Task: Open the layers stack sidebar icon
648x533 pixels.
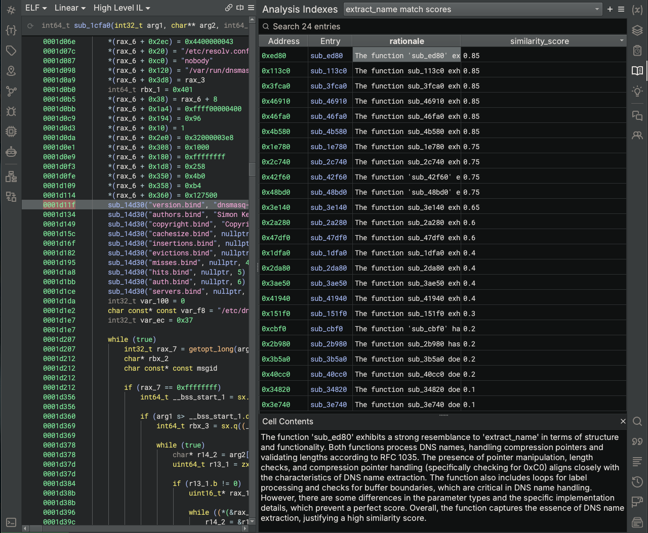Action: pyautogui.click(x=637, y=30)
